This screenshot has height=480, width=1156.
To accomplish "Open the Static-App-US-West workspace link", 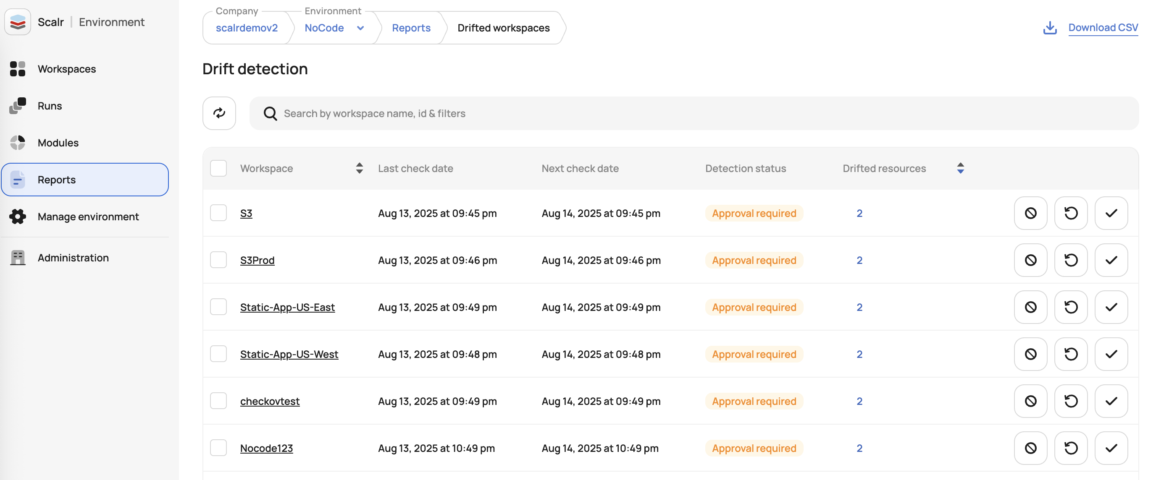I will pos(289,355).
